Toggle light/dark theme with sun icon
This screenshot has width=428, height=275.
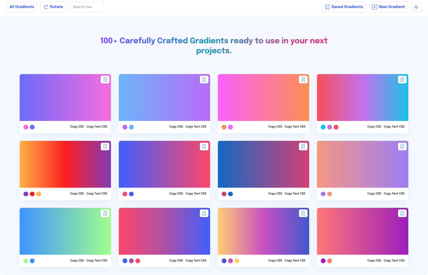pos(416,7)
